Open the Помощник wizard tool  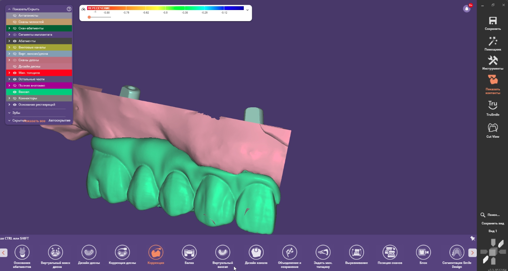(492, 41)
